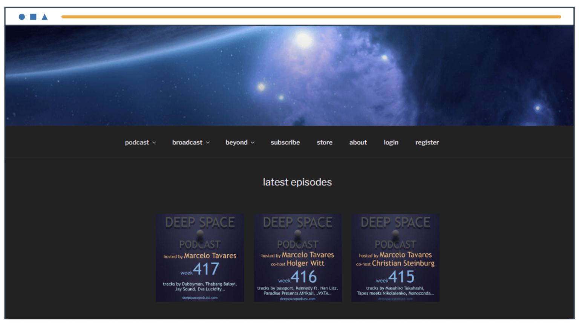Click the hosted by Marcelo Tavares text on week 415
579x326 pixels.
395,255
